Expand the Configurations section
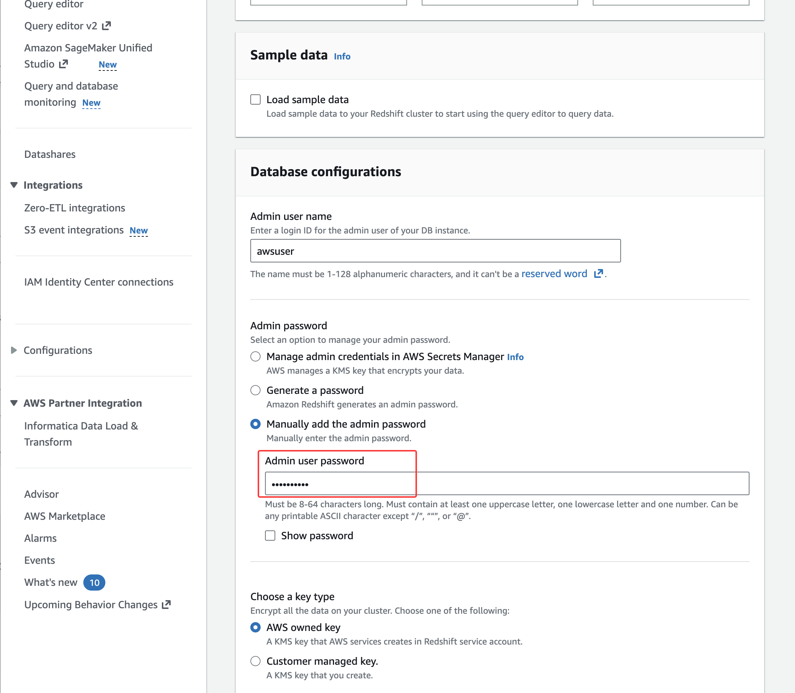 tap(14, 351)
